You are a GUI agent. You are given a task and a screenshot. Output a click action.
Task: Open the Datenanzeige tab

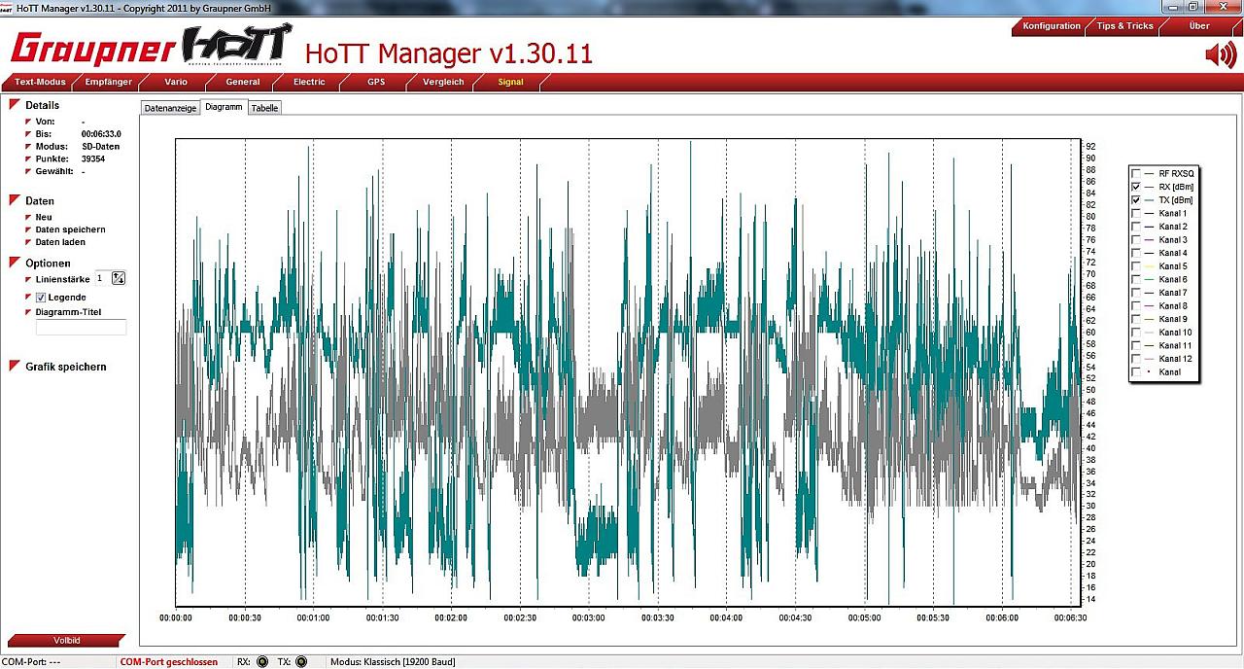(x=170, y=108)
